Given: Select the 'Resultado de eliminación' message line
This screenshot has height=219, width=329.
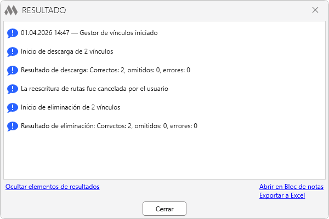Looking at the screenshot, I should tap(109, 126).
